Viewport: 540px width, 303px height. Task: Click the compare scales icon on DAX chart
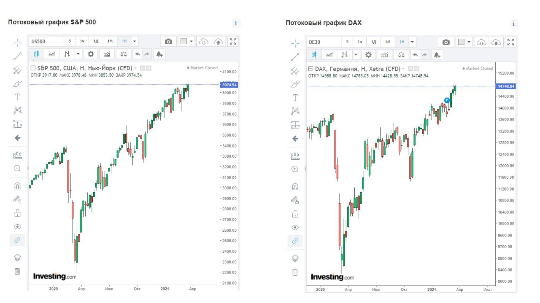[401, 55]
